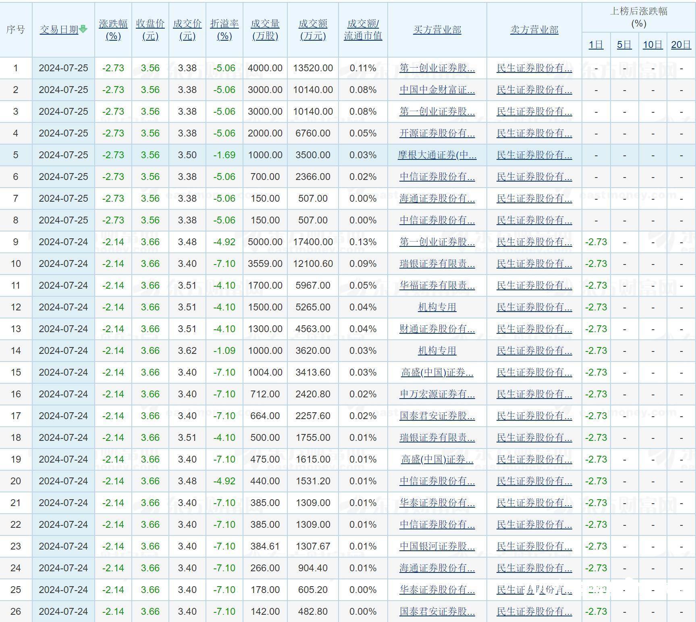Open seller 民生证券股份有... in row 23
Screen dimensions: 696x622
pos(534,546)
